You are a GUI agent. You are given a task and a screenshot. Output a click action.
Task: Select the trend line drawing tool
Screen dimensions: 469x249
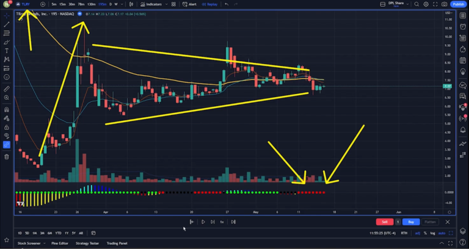click(7, 24)
